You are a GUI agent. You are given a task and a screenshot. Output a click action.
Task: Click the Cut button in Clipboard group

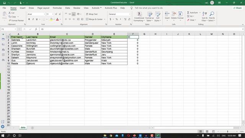tap(11, 13)
